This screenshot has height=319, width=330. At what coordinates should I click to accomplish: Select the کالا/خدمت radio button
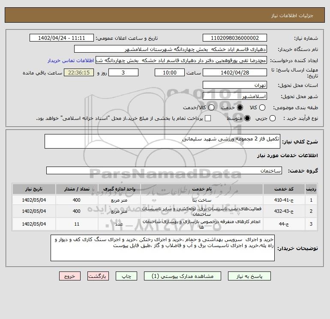211,107
